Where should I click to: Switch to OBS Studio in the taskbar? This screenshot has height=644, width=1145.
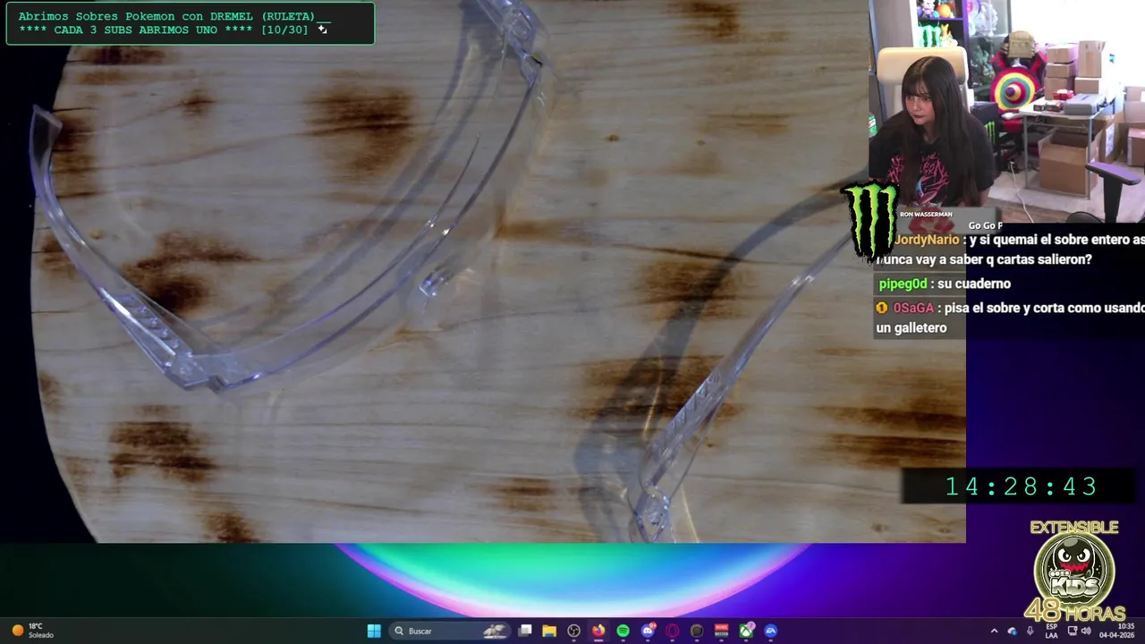[573, 631]
